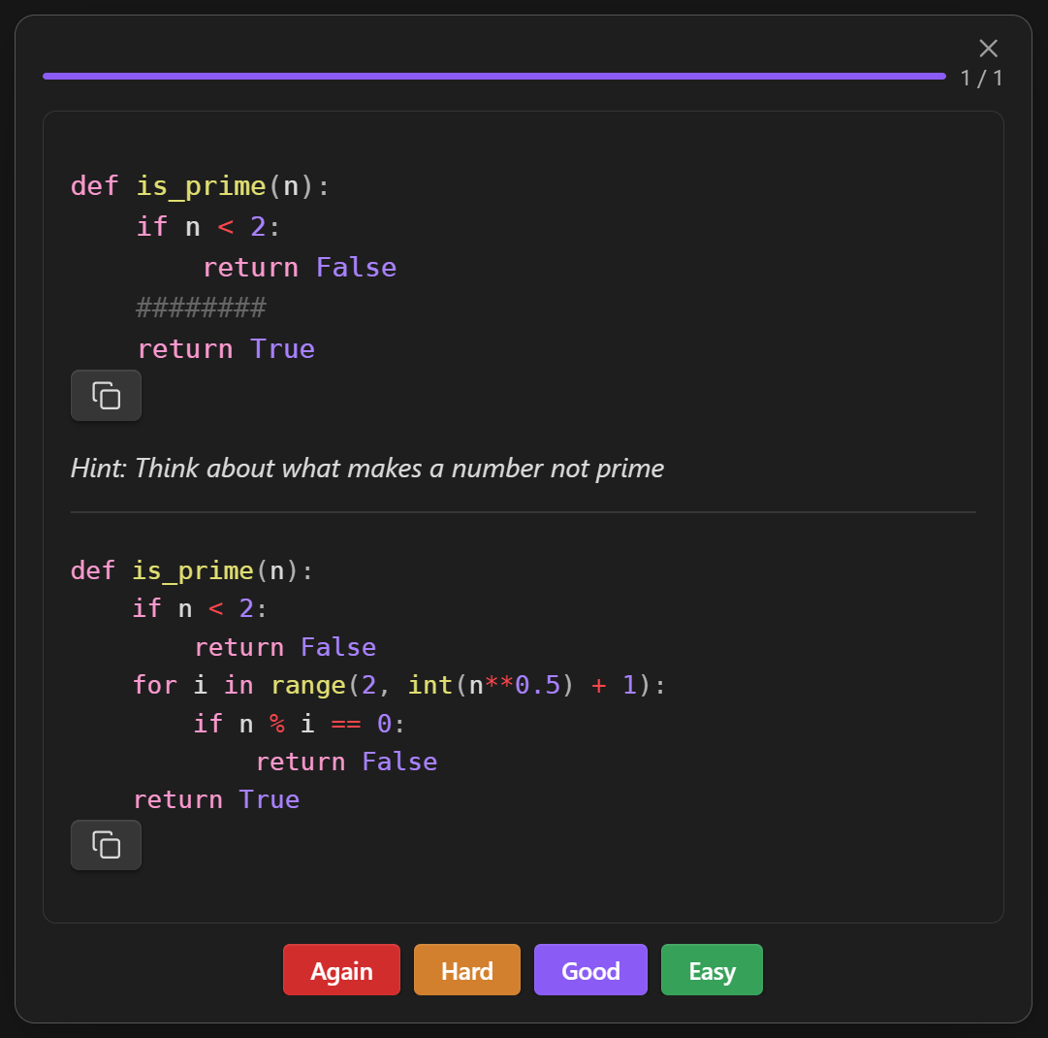The height and width of the screenshot is (1038, 1048).
Task: Click the masked ######## cloze deletion
Action: pos(199,308)
